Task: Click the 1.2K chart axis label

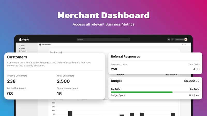Action: point(53,111)
